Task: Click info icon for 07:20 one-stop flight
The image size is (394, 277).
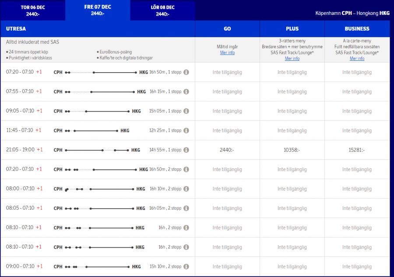Action: point(186,72)
